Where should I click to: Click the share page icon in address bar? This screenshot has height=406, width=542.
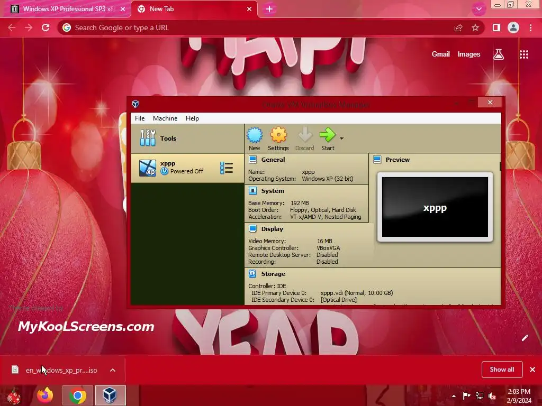point(458,27)
